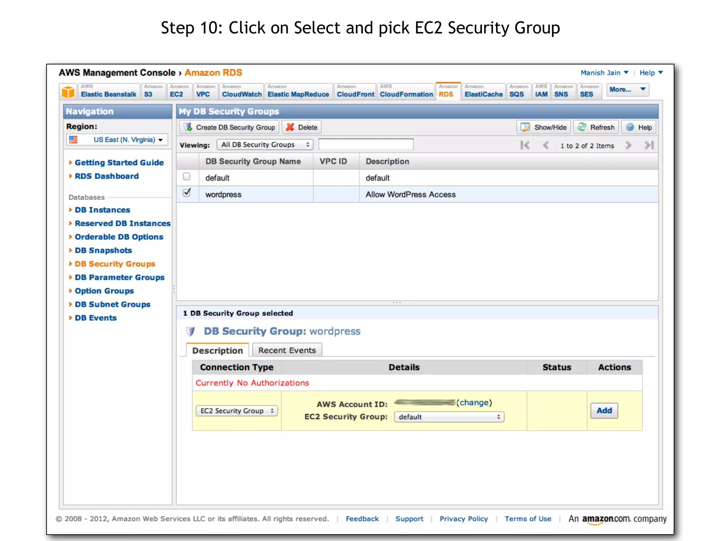The height and width of the screenshot is (541, 722).
Task: Click the panel splitter handle between list and details
Action: tap(397, 303)
